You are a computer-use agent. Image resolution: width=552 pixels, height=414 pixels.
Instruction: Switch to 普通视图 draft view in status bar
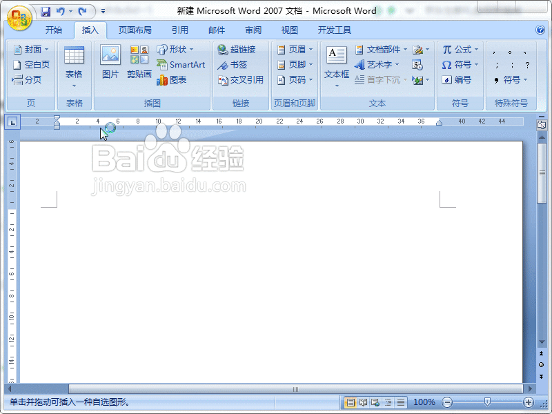tap(401, 402)
